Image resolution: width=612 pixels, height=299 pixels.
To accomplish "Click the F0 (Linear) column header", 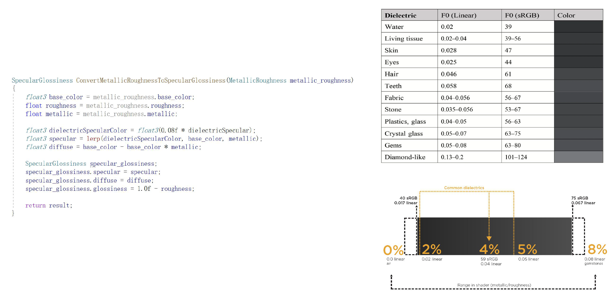I will [x=458, y=15].
